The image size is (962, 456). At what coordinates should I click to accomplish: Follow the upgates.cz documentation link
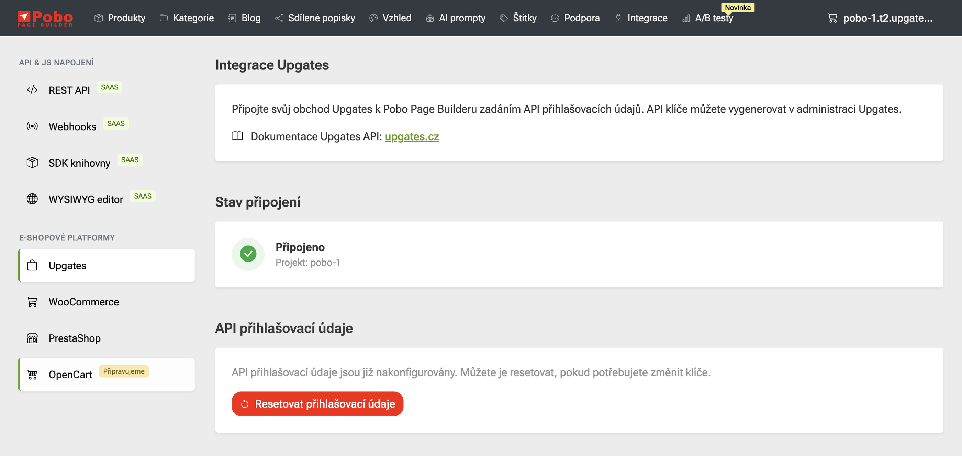click(x=412, y=136)
